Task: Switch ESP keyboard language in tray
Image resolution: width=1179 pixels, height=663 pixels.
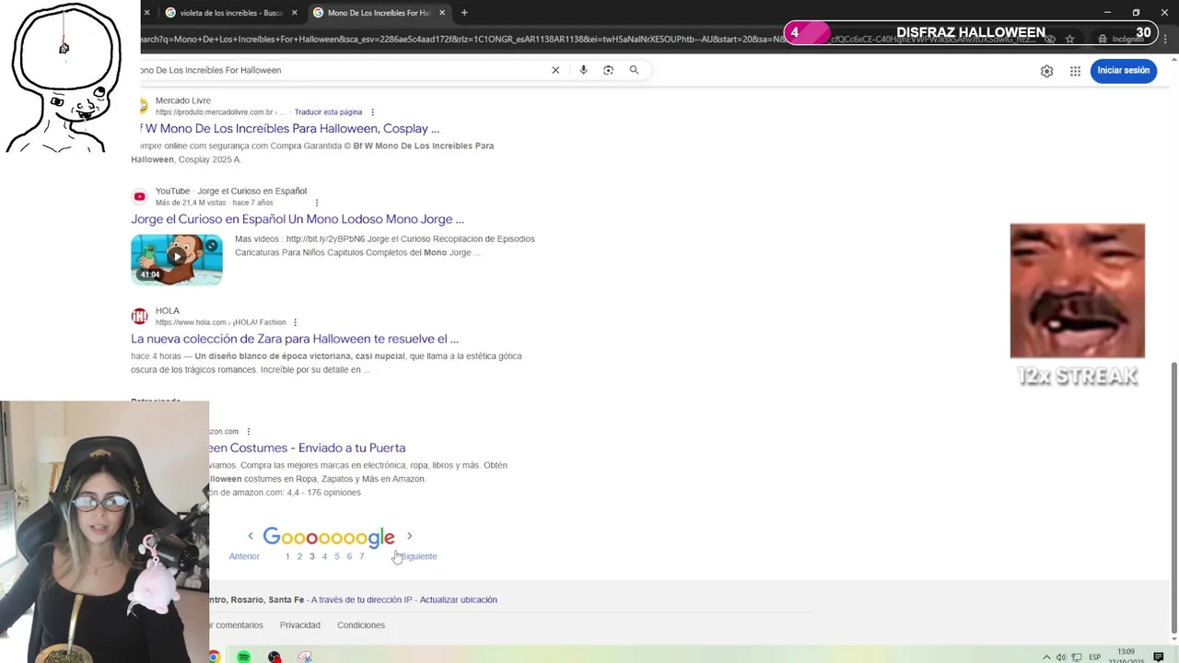Action: coord(1095,657)
